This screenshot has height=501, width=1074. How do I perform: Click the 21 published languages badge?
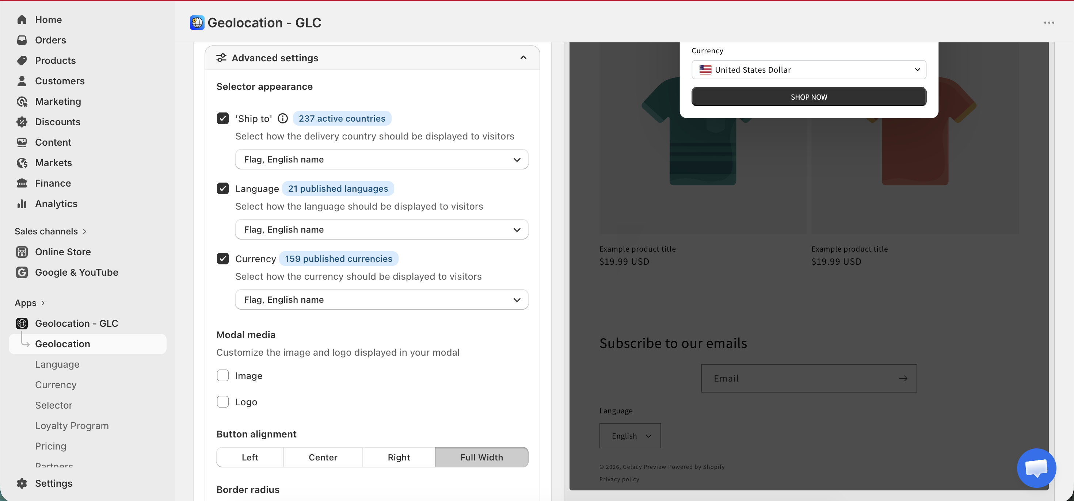[338, 188]
